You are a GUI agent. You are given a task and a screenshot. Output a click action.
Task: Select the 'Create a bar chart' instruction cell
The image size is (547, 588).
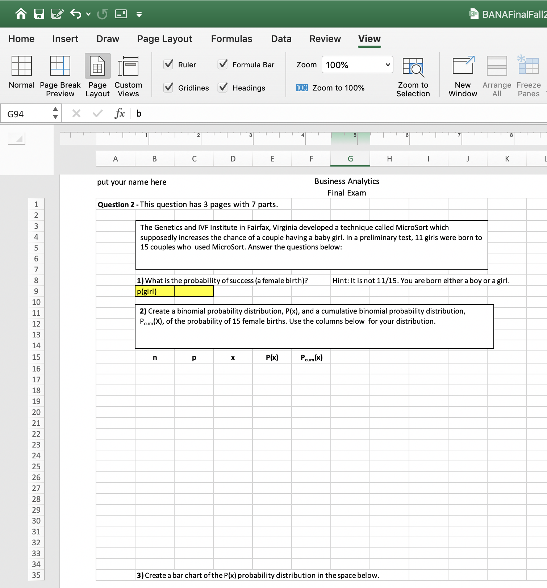point(155,575)
